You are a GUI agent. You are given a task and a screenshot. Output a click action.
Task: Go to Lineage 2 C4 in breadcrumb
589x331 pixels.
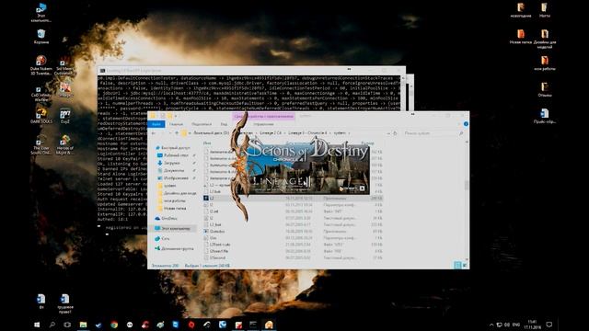tap(271, 133)
